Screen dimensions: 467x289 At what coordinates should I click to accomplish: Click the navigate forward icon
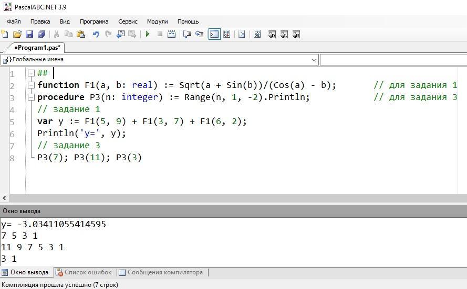(132, 34)
